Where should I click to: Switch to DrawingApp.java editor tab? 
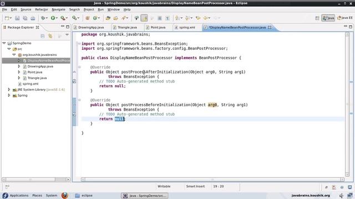point(91,27)
